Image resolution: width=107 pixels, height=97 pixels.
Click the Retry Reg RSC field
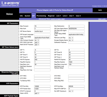pyautogui.click(x=77, y=81)
